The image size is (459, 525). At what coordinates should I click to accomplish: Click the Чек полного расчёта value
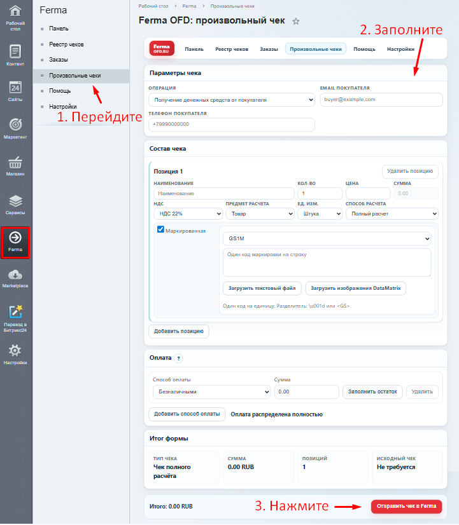[172, 472]
